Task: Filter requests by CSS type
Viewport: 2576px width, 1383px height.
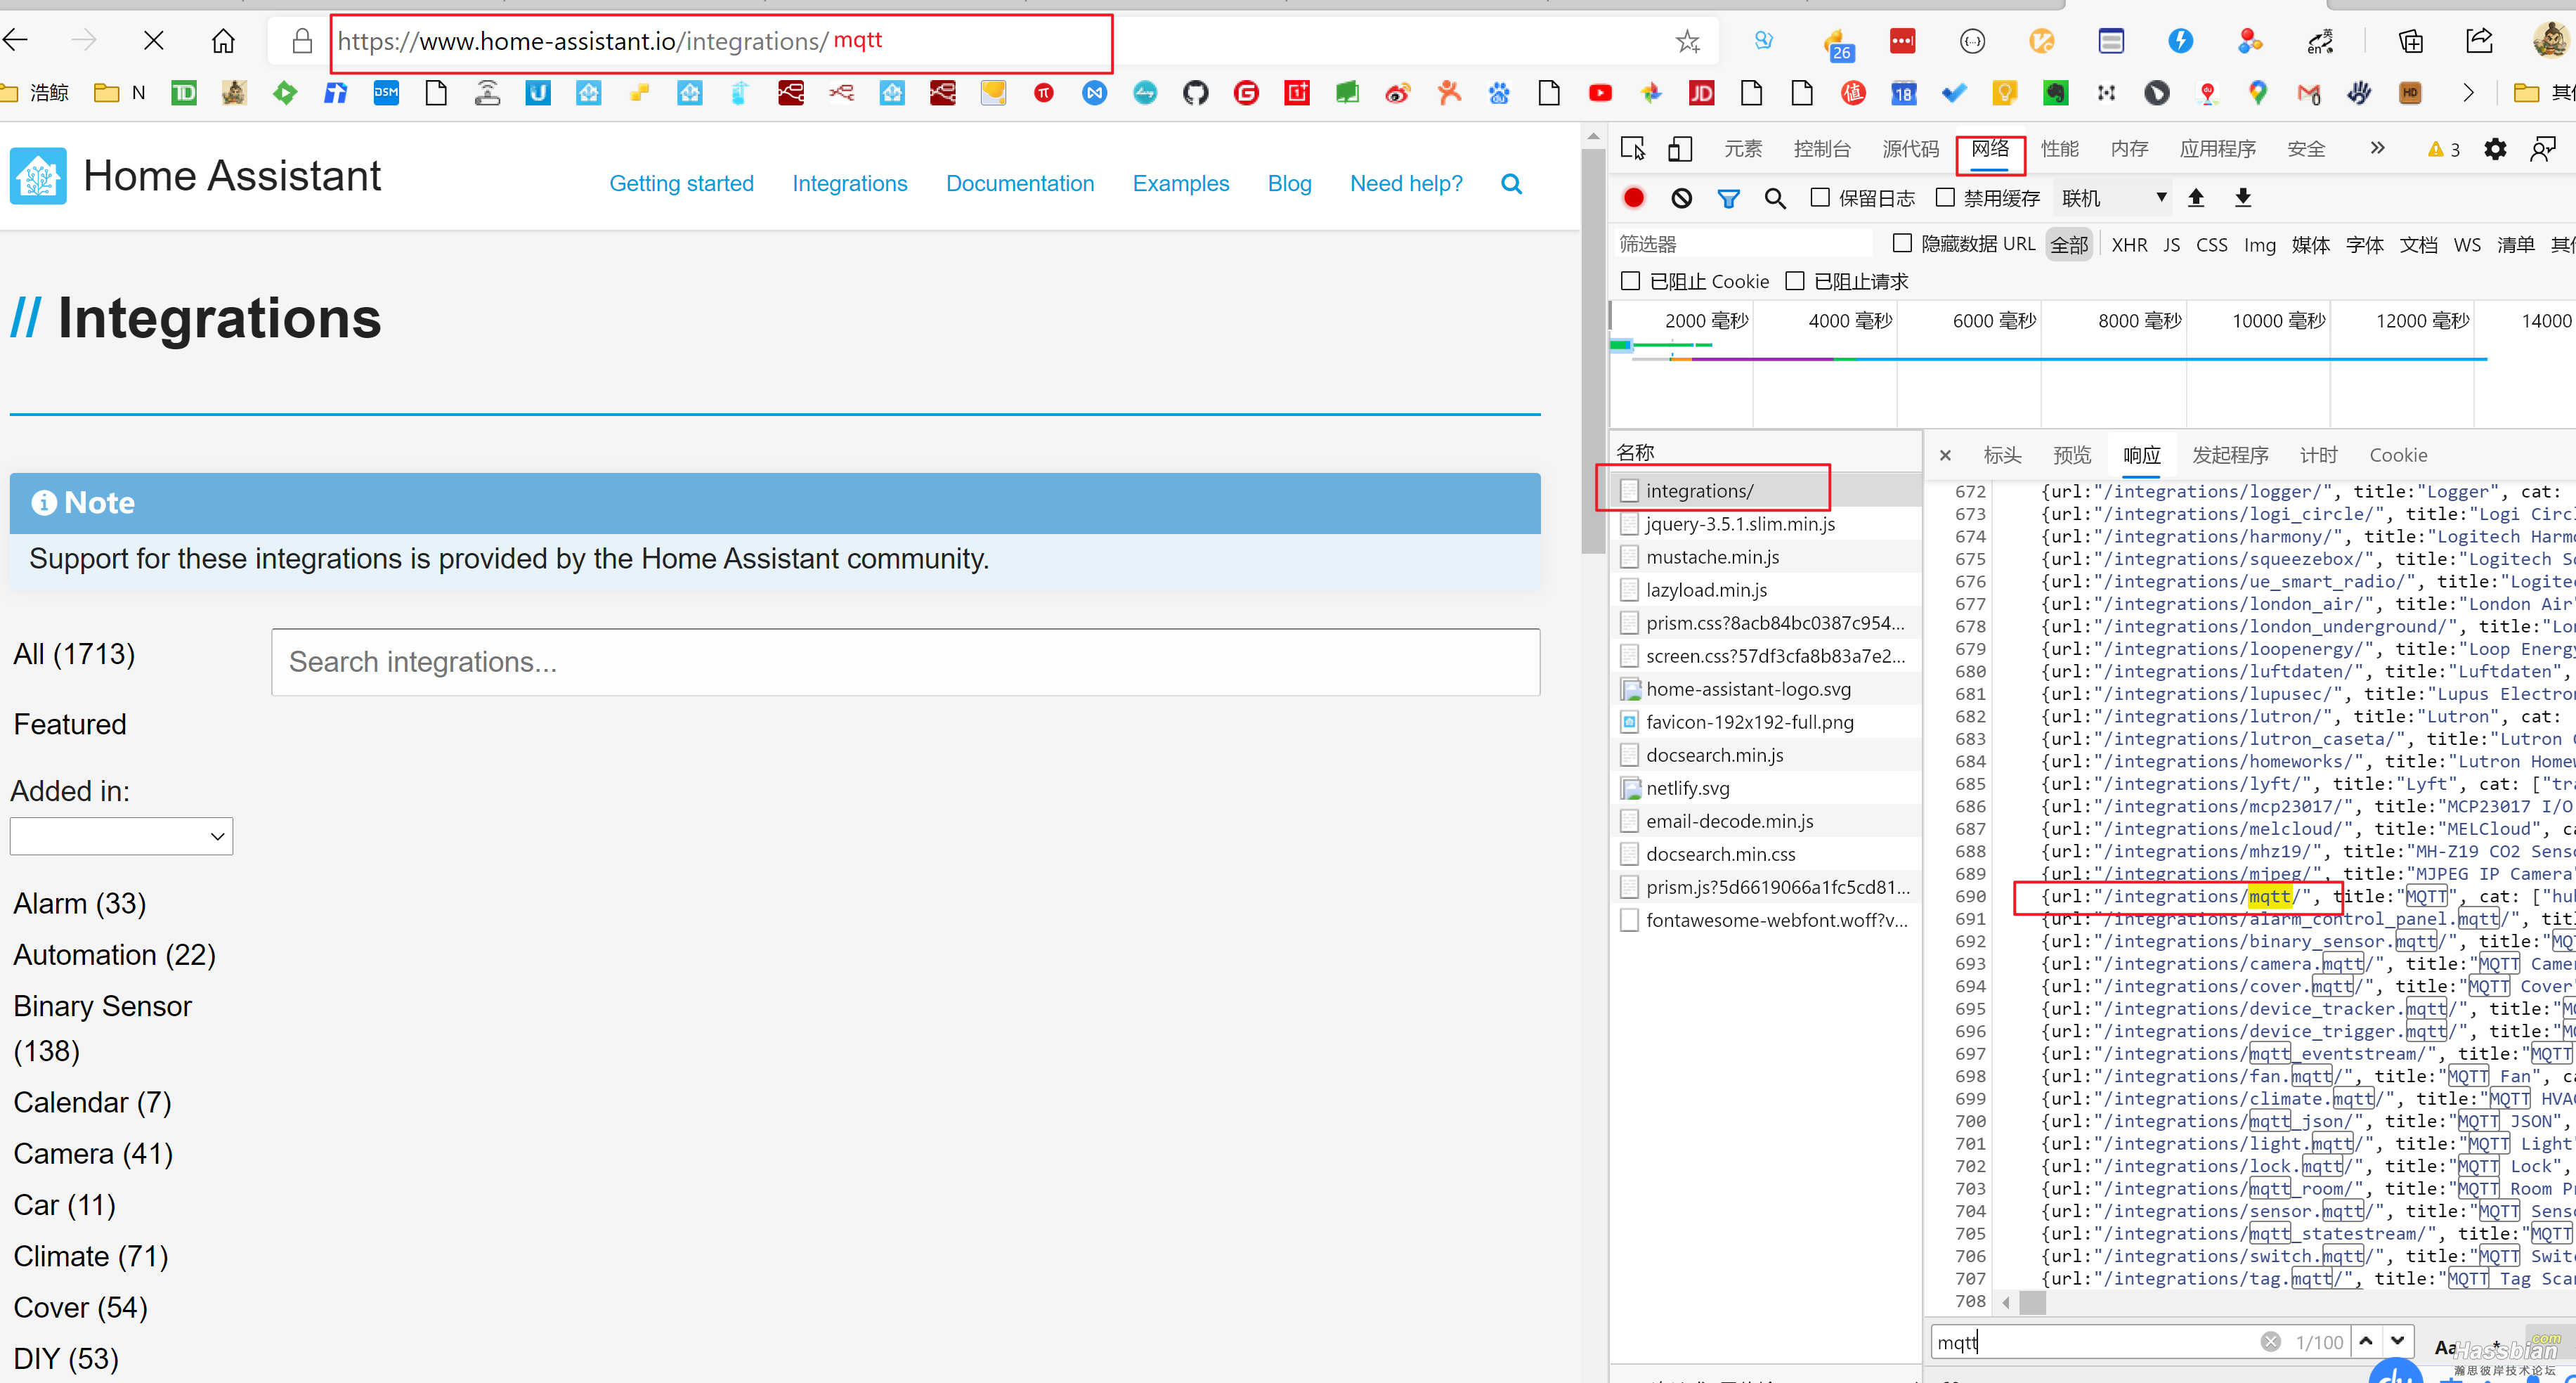Action: [2211, 245]
